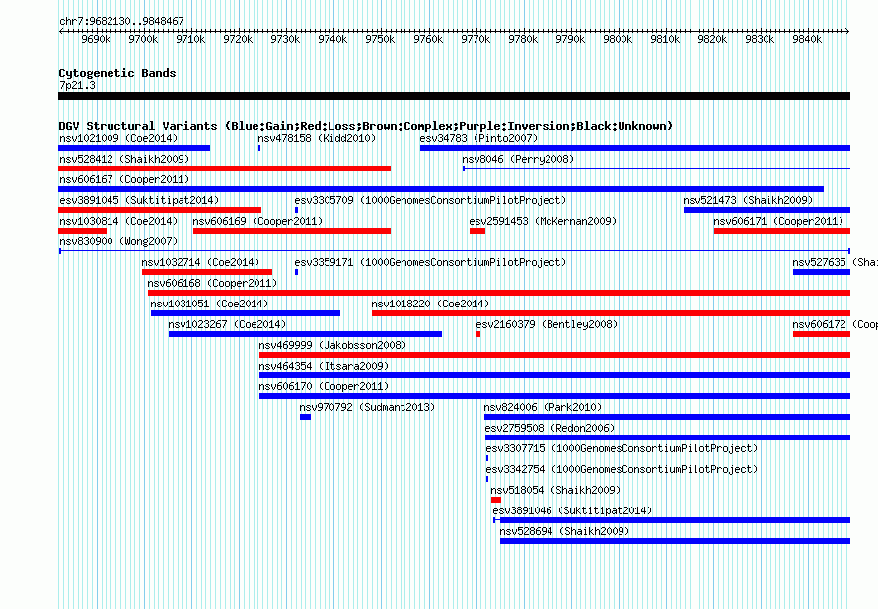Click the black 7p21.3 cytogenetic band
The width and height of the screenshot is (878, 609).
tap(454, 96)
